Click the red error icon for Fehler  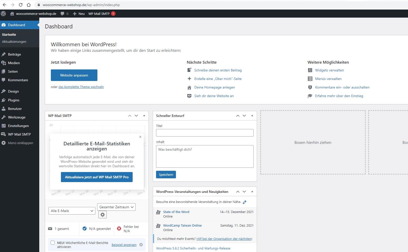pos(119,229)
